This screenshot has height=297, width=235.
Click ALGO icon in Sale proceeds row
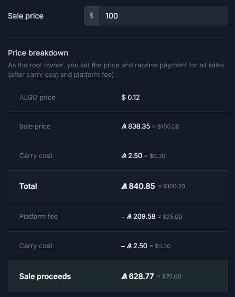[124, 276]
